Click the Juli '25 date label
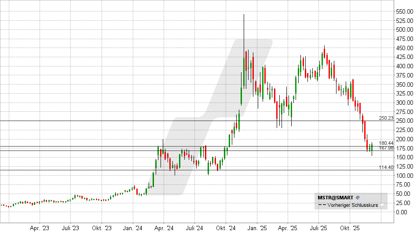 click(x=318, y=228)
